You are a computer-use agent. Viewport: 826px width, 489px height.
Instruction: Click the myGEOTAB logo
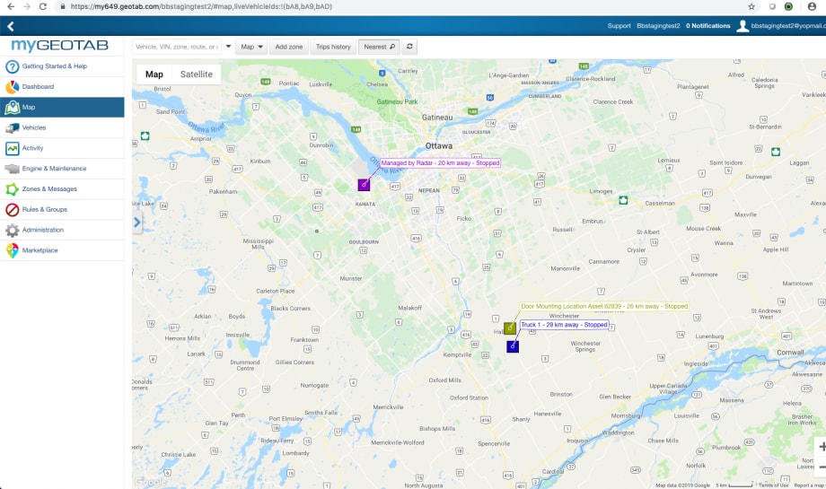click(x=59, y=45)
